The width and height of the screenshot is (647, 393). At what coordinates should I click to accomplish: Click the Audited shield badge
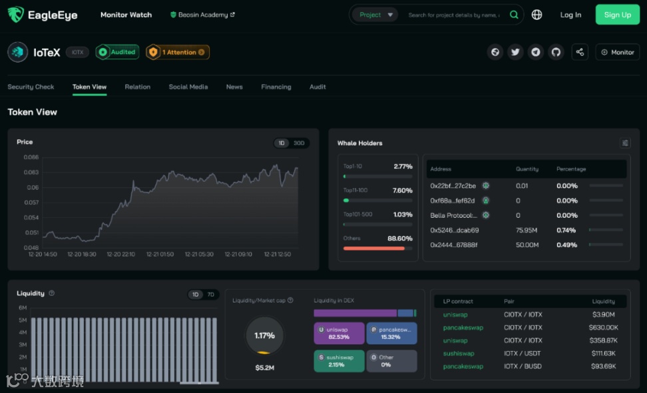point(117,52)
